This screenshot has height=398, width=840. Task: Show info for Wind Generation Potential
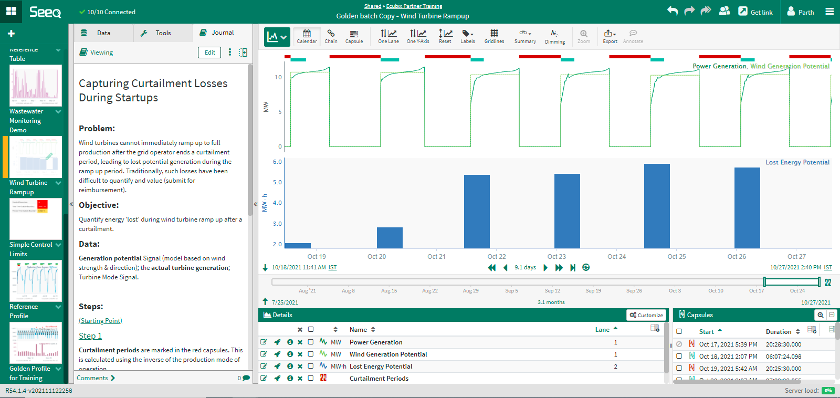pos(290,354)
